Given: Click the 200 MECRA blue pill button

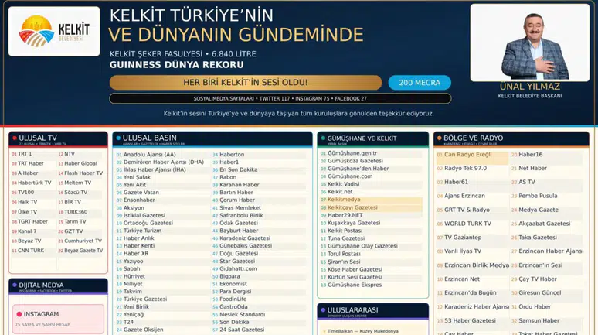Looking at the screenshot, I should click(420, 83).
